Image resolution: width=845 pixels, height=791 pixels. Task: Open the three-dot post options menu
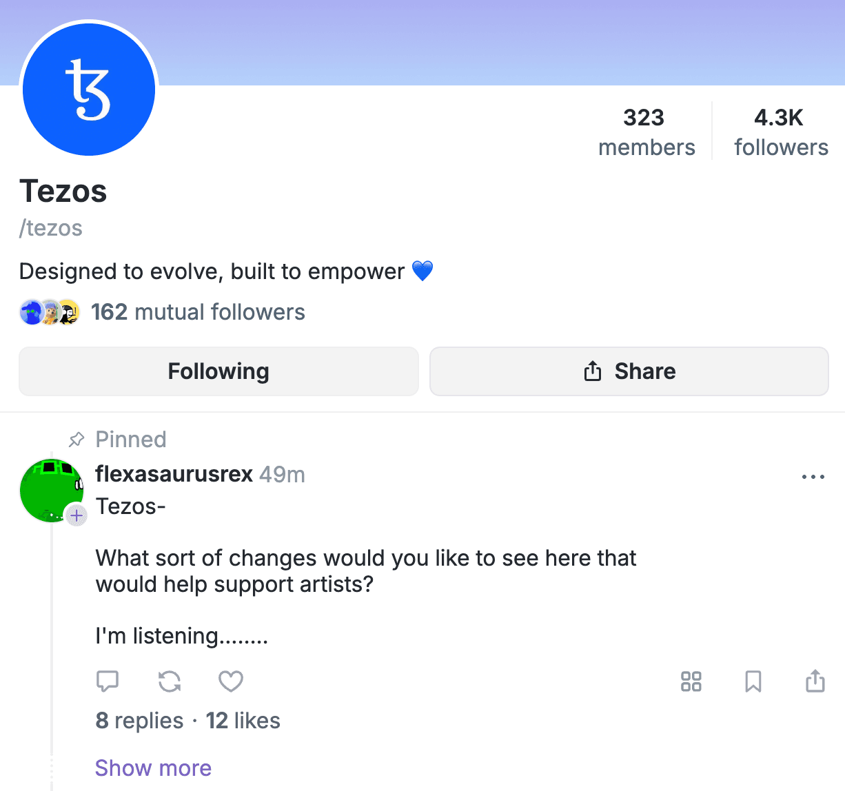pyautogui.click(x=813, y=477)
